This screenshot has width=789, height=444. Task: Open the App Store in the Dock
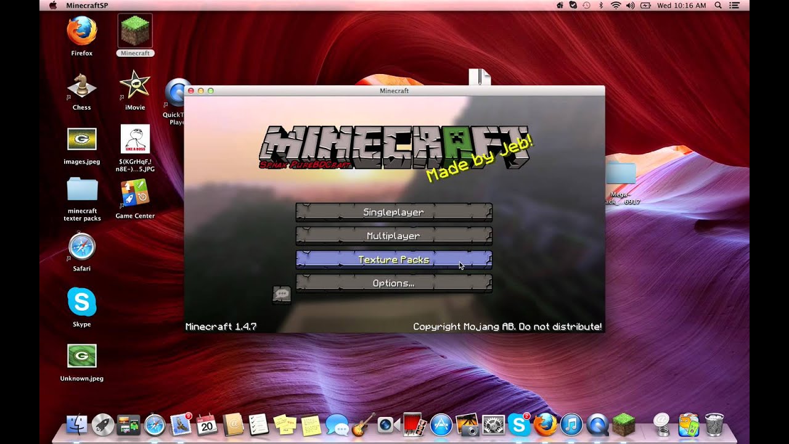pos(441,424)
